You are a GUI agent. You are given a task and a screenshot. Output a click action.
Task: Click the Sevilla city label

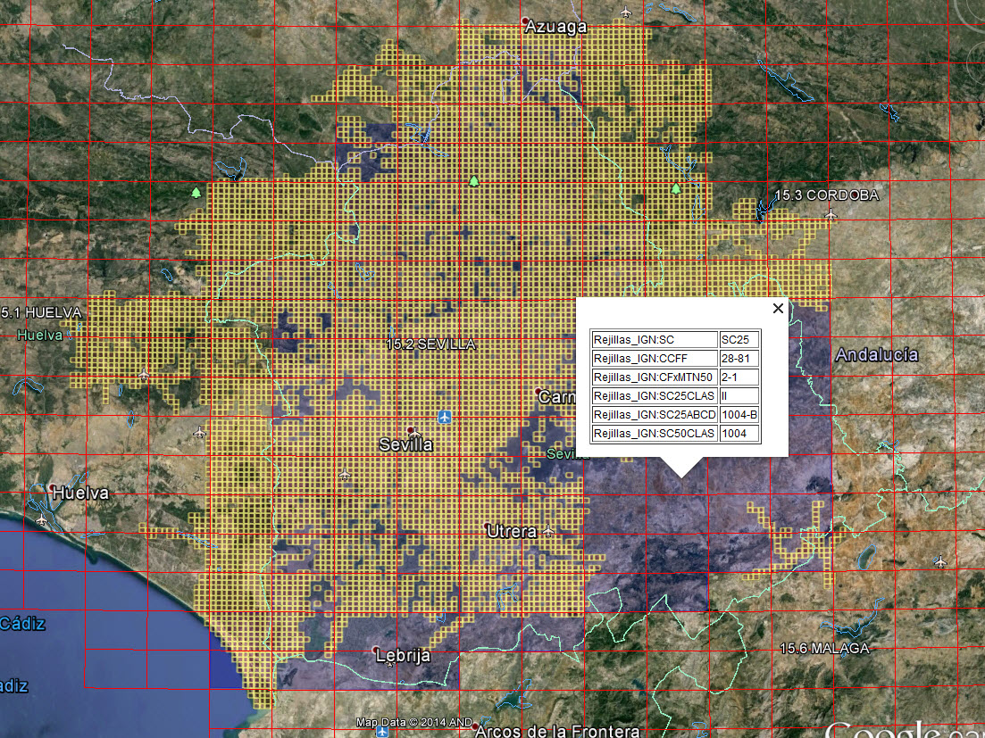(x=405, y=444)
